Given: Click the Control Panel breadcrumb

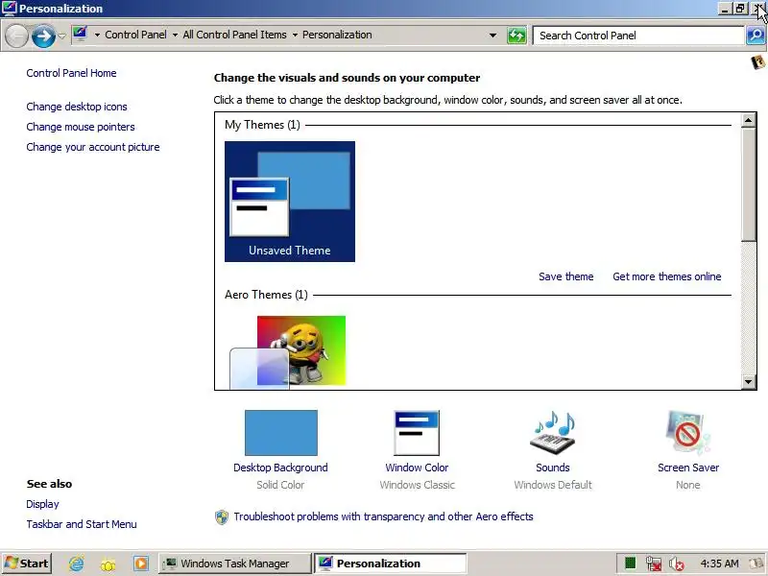Looking at the screenshot, I should pyautogui.click(x=135, y=35).
